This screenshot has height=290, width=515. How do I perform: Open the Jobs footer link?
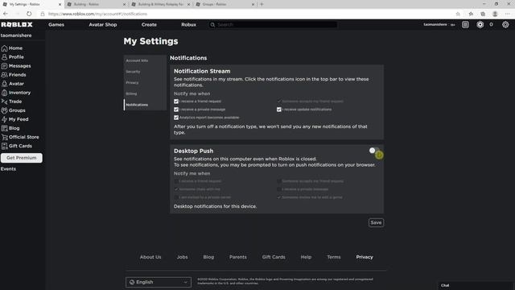click(x=183, y=257)
